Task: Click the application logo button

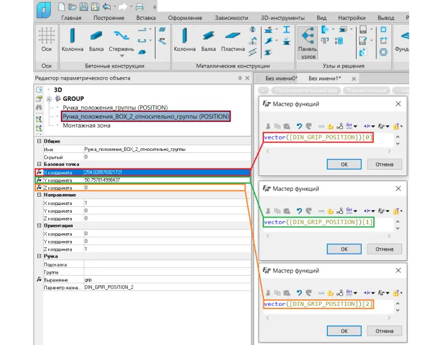Action: pyautogui.click(x=44, y=10)
